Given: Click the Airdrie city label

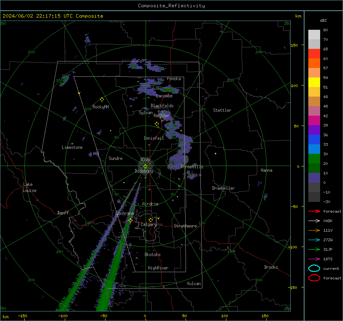Looking at the screenshot, I should [150, 204].
